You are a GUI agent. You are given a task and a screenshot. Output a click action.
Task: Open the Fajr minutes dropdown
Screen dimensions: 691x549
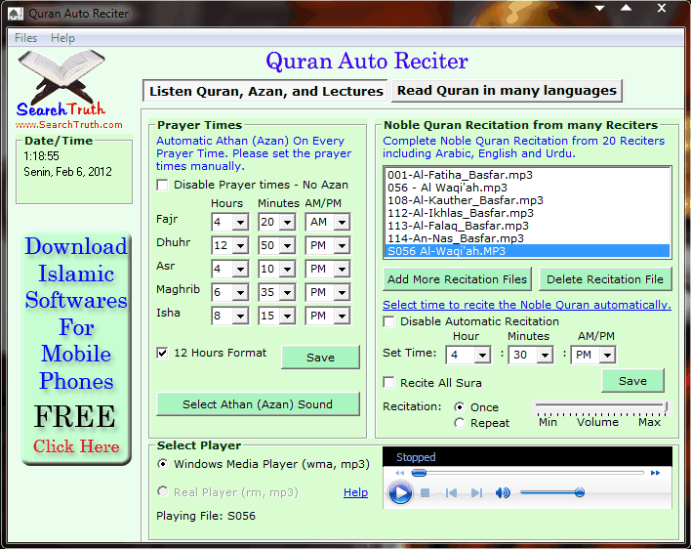click(x=287, y=223)
